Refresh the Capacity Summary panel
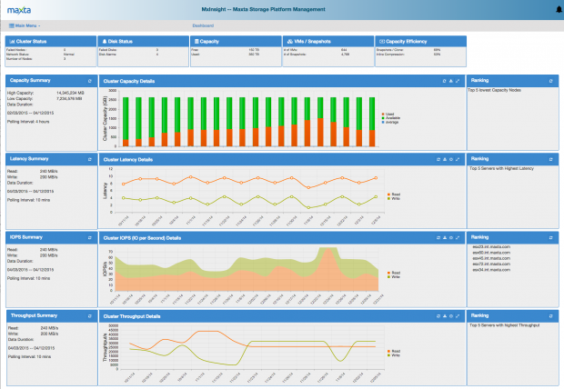Screen dimensions: 564x389 pos(89,81)
